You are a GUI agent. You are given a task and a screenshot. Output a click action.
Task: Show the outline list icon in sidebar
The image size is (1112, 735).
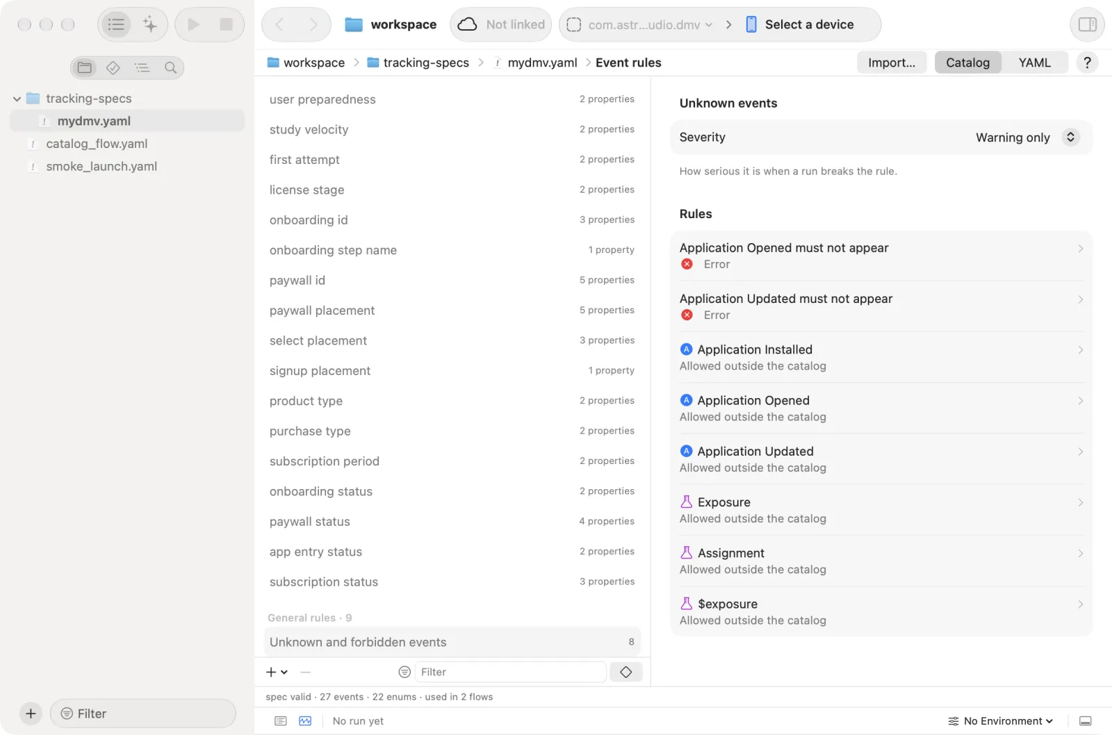[x=142, y=67]
